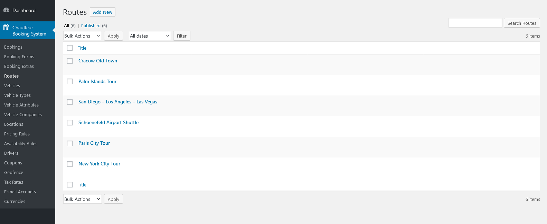Open the top Bulk Actions dropdown
This screenshot has height=224, width=547.
coord(82,36)
